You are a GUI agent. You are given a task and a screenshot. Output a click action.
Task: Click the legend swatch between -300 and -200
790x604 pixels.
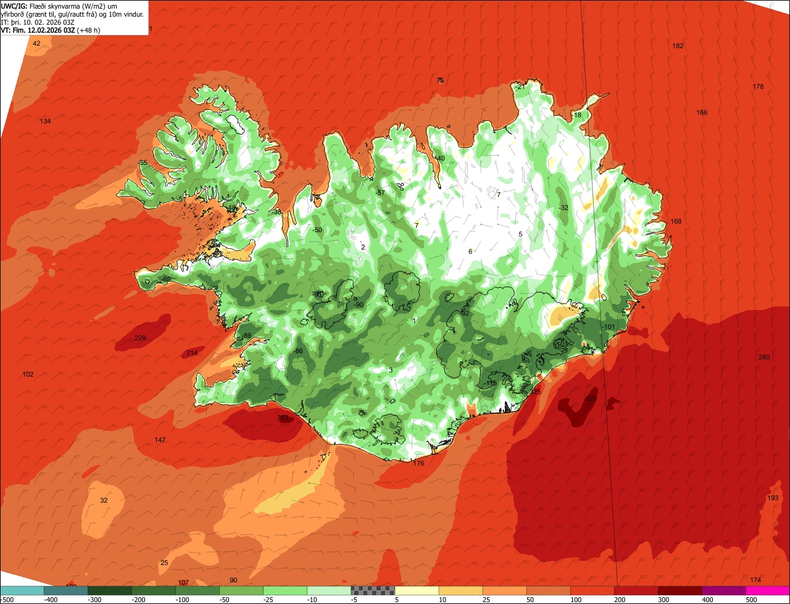tap(110, 590)
